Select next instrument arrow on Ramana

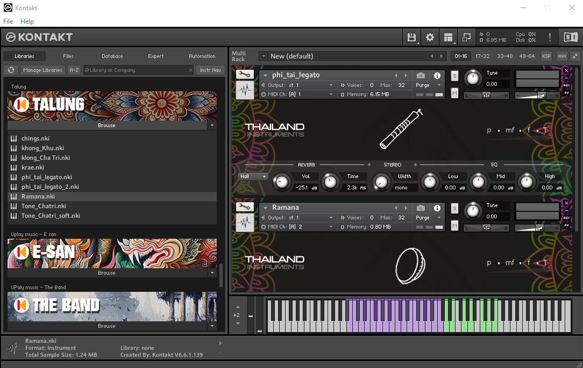[x=406, y=208]
